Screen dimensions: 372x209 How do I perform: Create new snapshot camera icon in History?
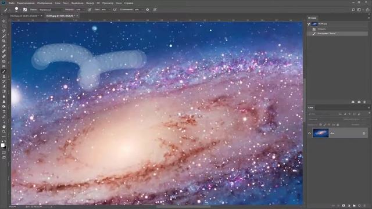[359, 102]
